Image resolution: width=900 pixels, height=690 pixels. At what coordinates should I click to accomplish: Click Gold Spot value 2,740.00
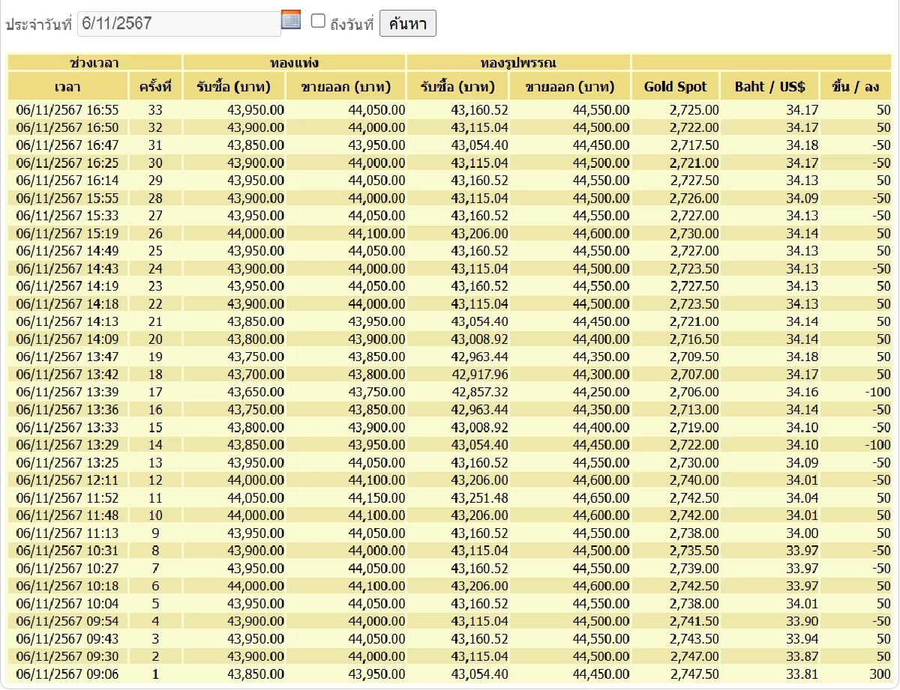(694, 480)
